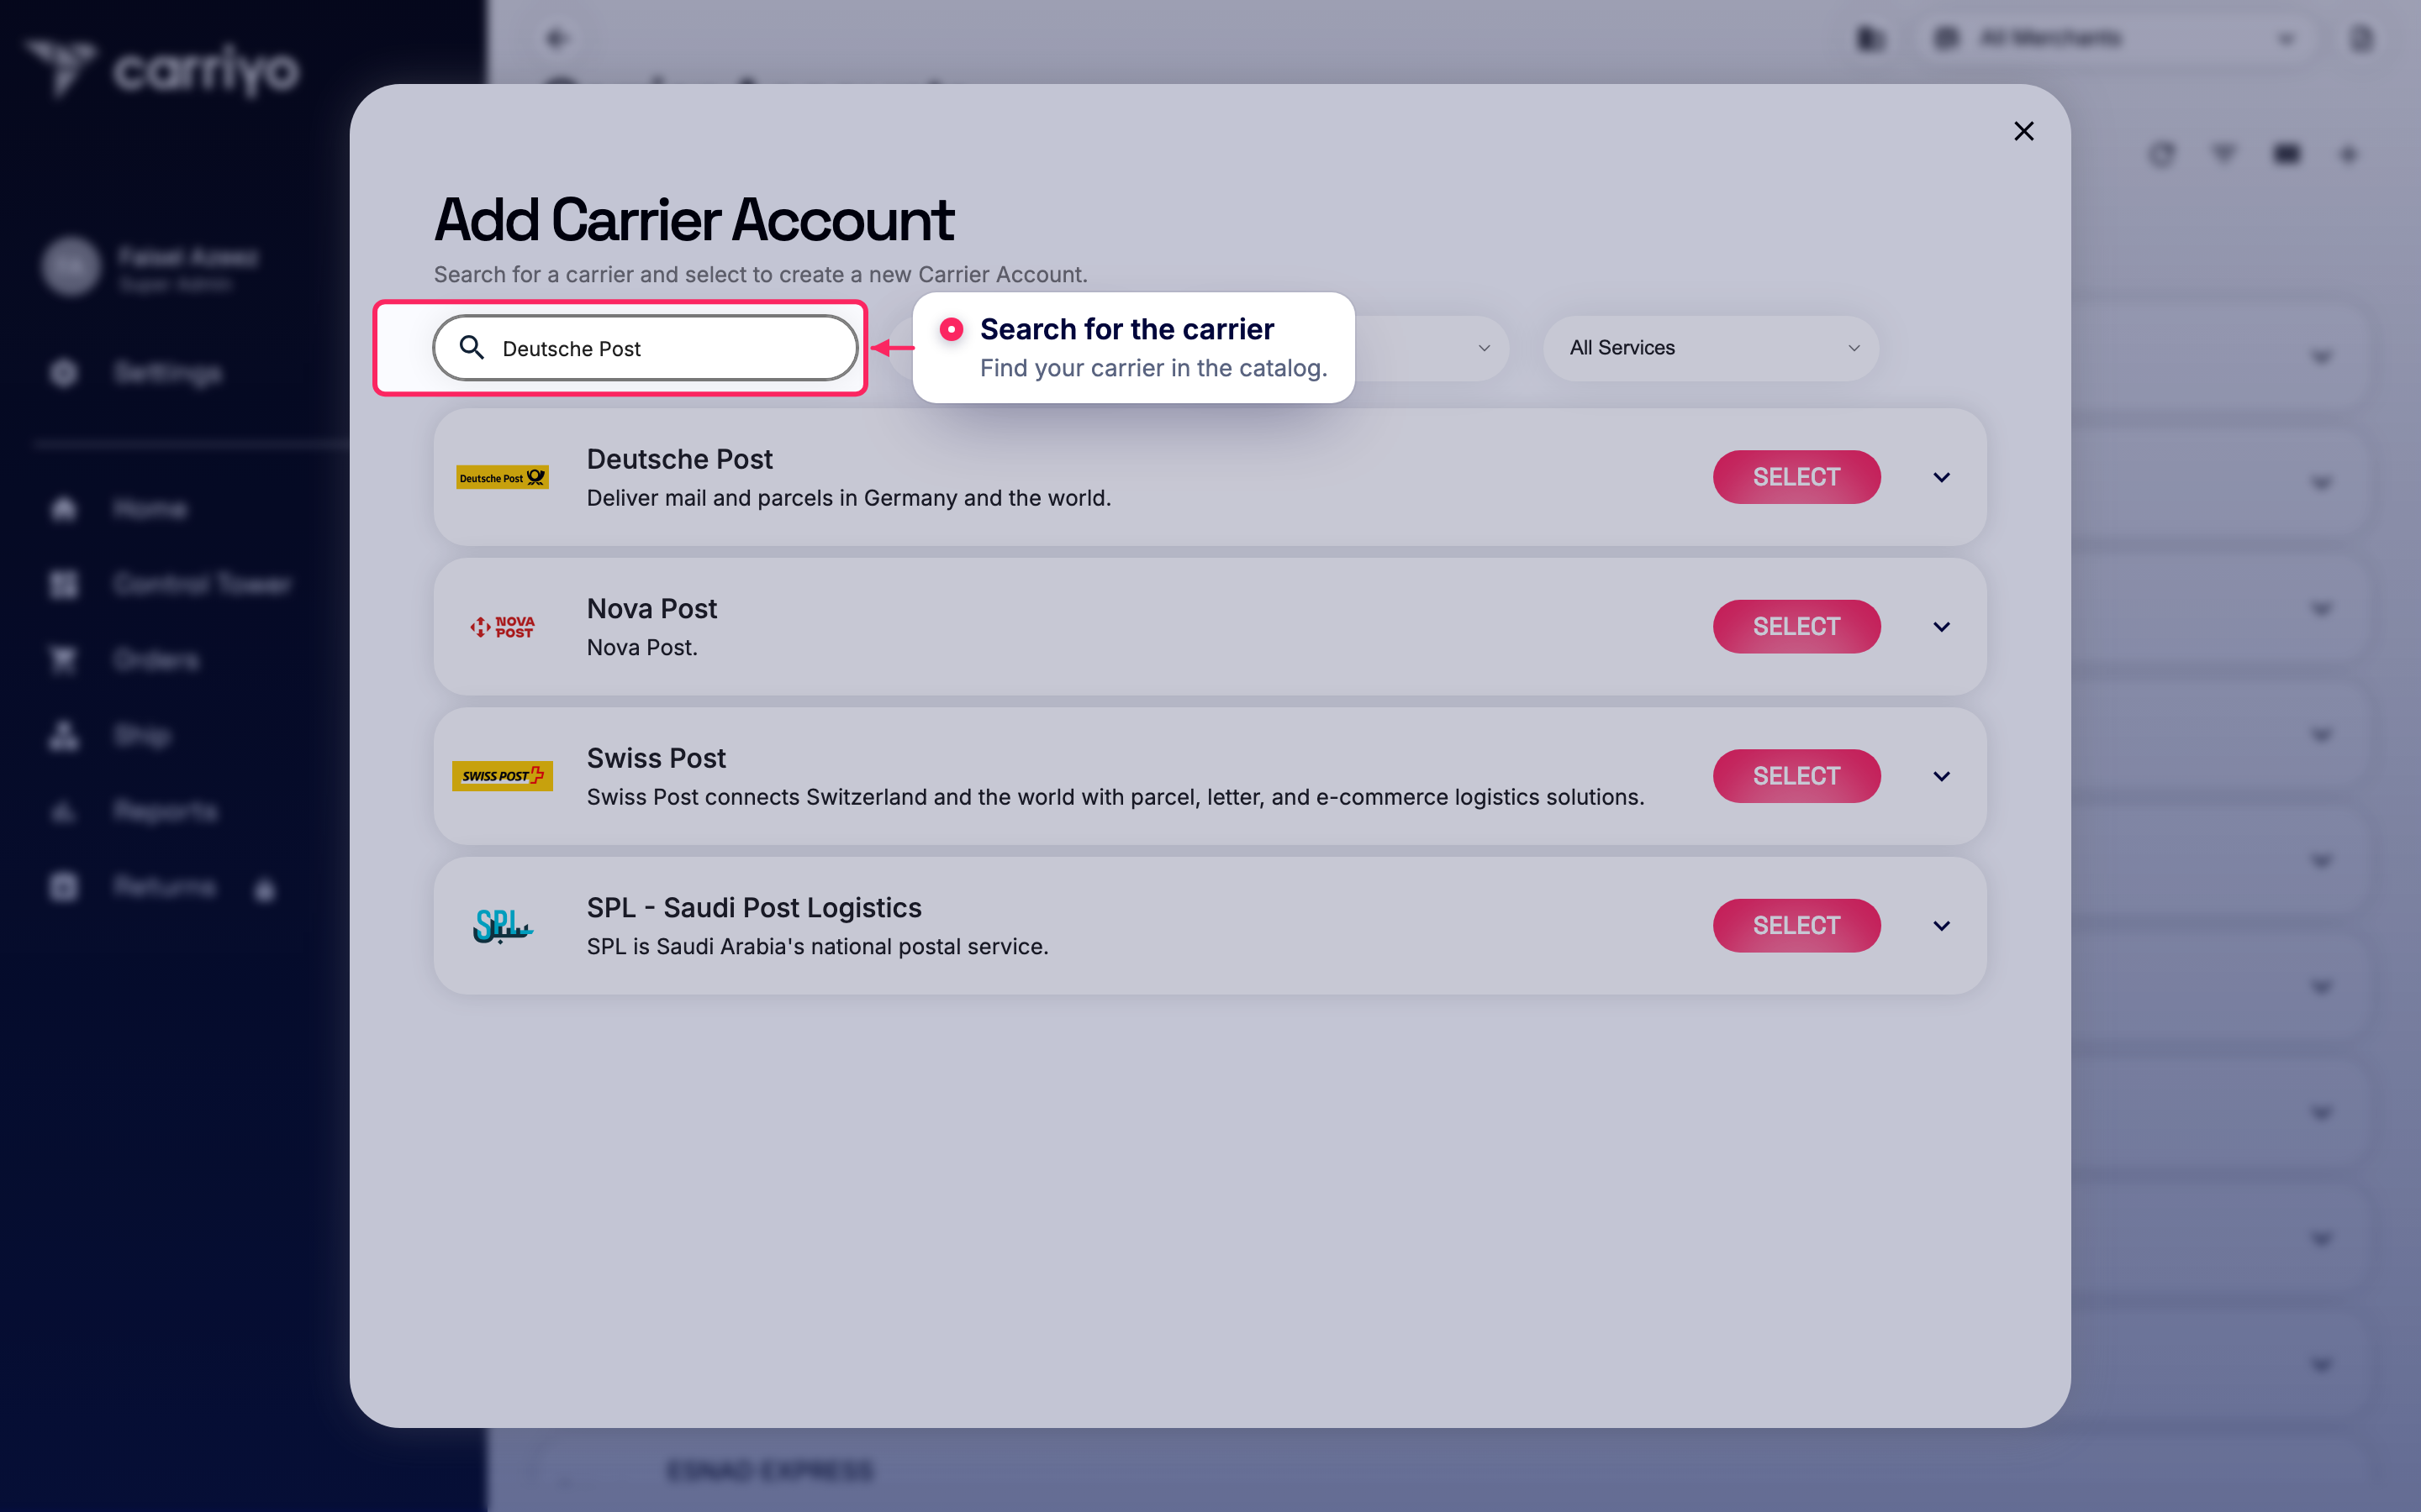Click 'Deliver mail and parcels in Germany' description
The height and width of the screenshot is (1512, 2421).
coord(848,498)
